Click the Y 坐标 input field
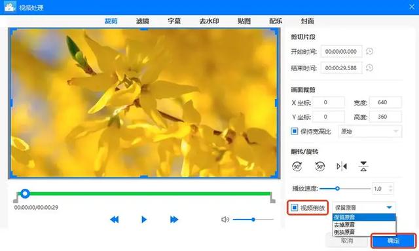The width and height of the screenshot is (419, 251). pos(329,117)
